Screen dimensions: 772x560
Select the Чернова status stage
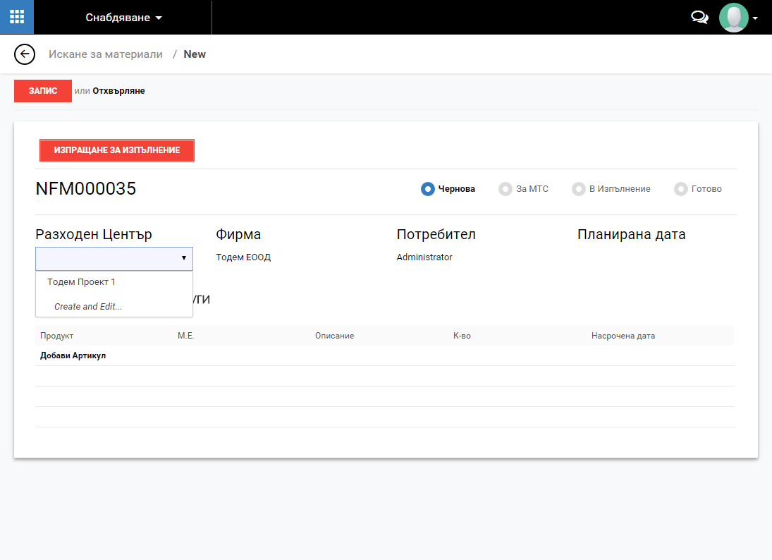click(448, 189)
